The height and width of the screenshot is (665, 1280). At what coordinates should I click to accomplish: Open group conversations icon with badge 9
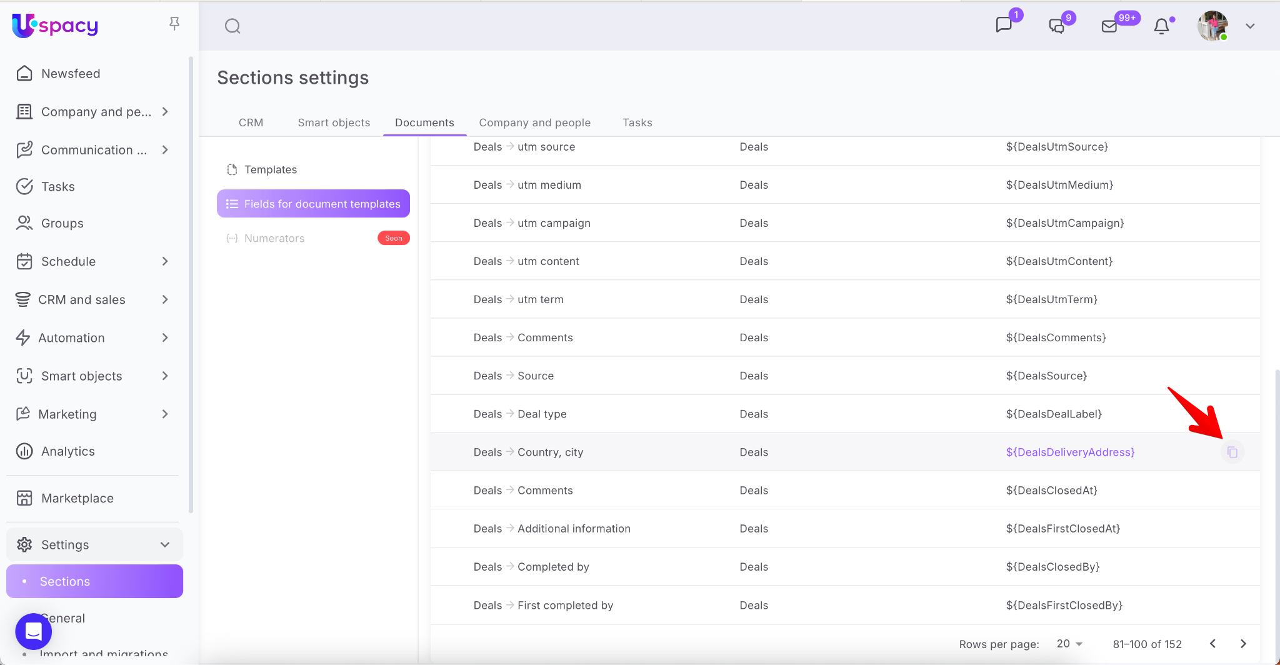click(x=1056, y=26)
